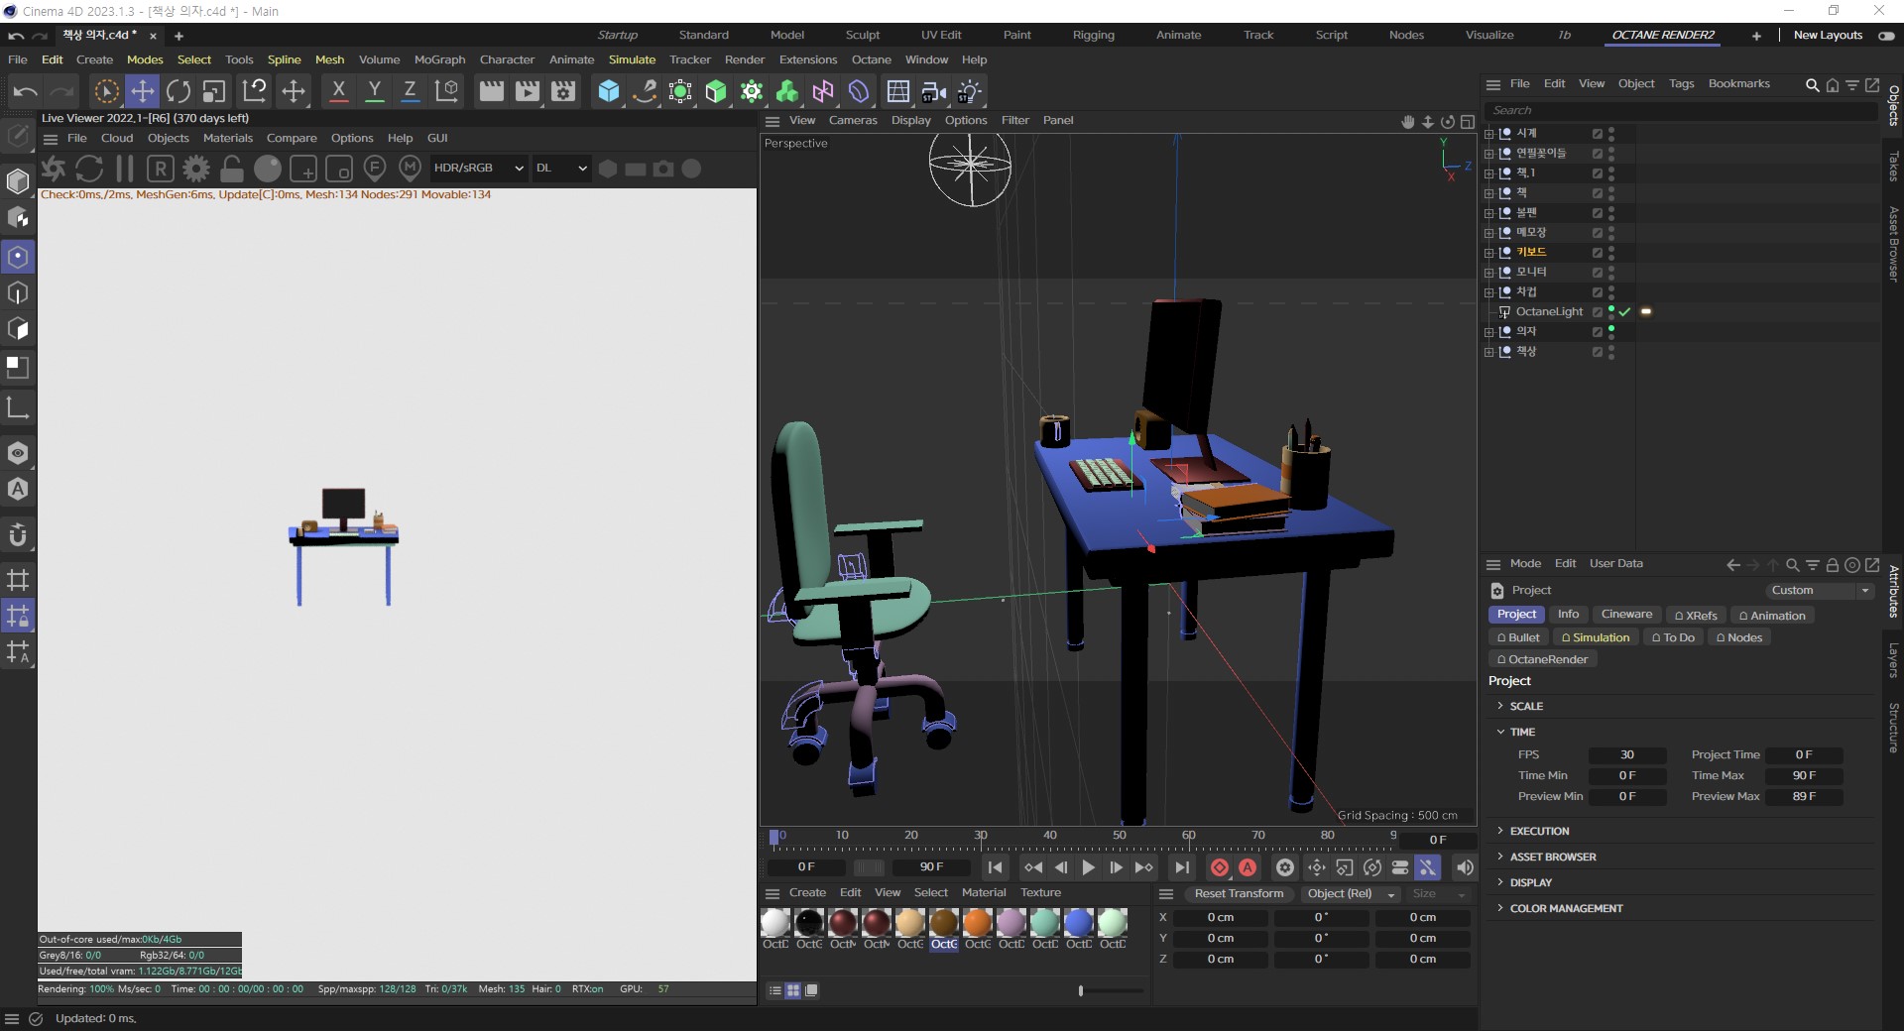Image resolution: width=1904 pixels, height=1031 pixels.
Task: Expand the 키보드 object hierarchy
Action: pyautogui.click(x=1488, y=253)
